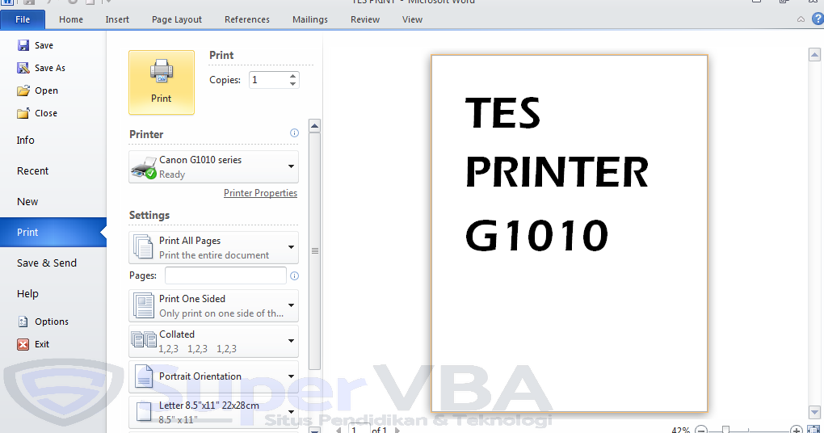Expand the Letter paper size dropdown

coord(291,412)
